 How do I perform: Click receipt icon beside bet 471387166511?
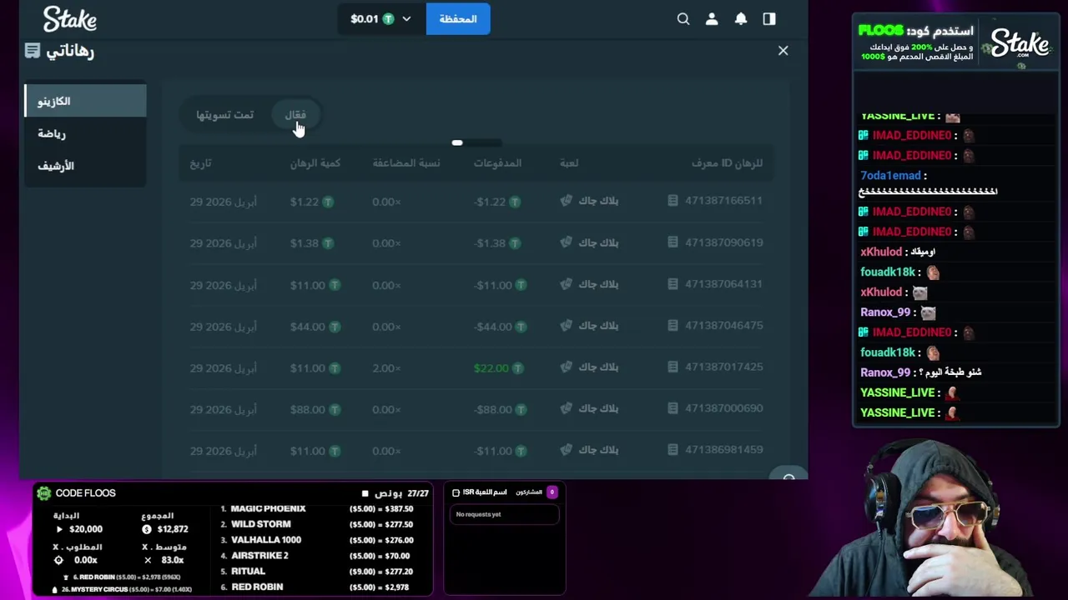673,201
